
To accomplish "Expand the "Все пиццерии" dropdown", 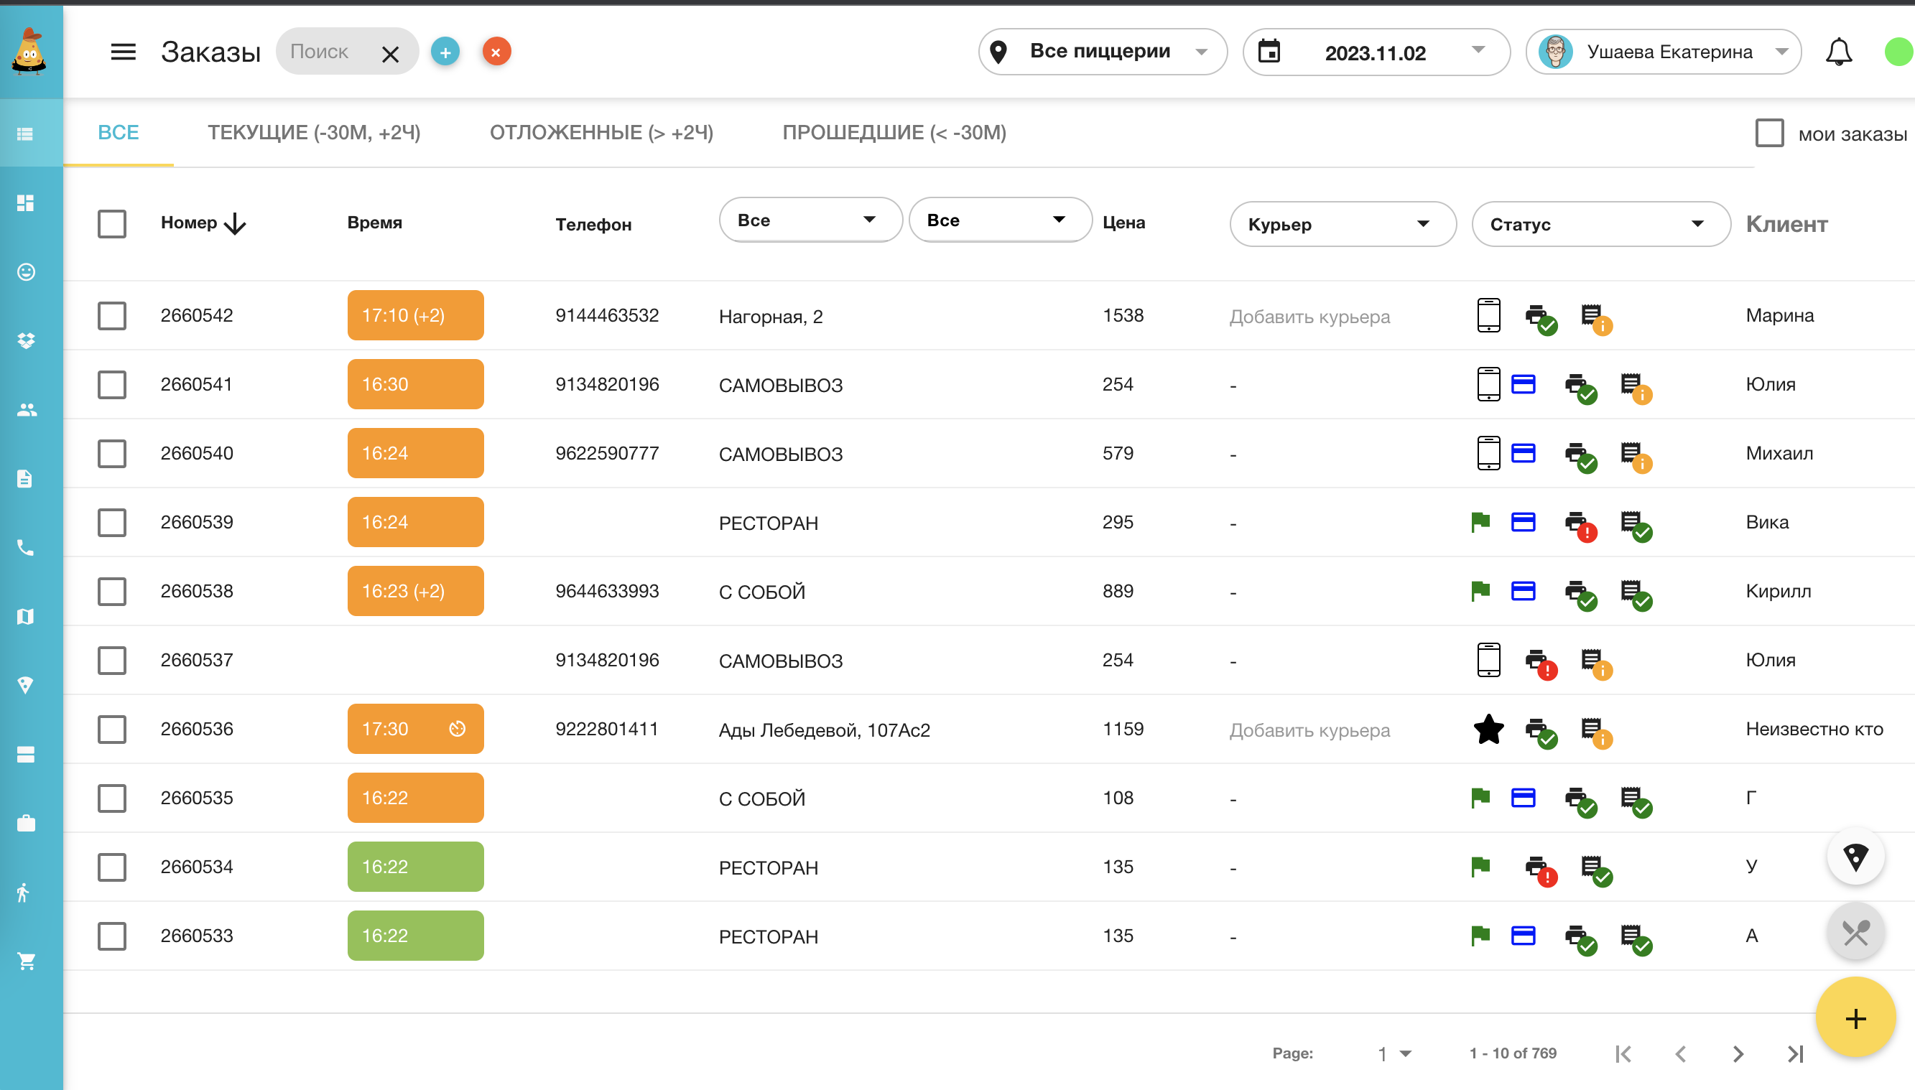I will 1103,52.
